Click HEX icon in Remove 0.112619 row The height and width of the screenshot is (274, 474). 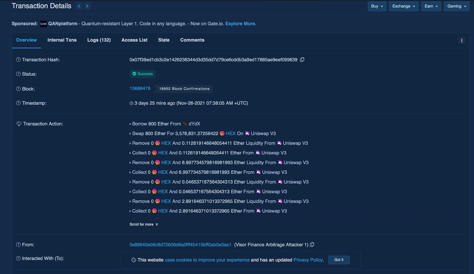pyautogui.click(x=158, y=143)
